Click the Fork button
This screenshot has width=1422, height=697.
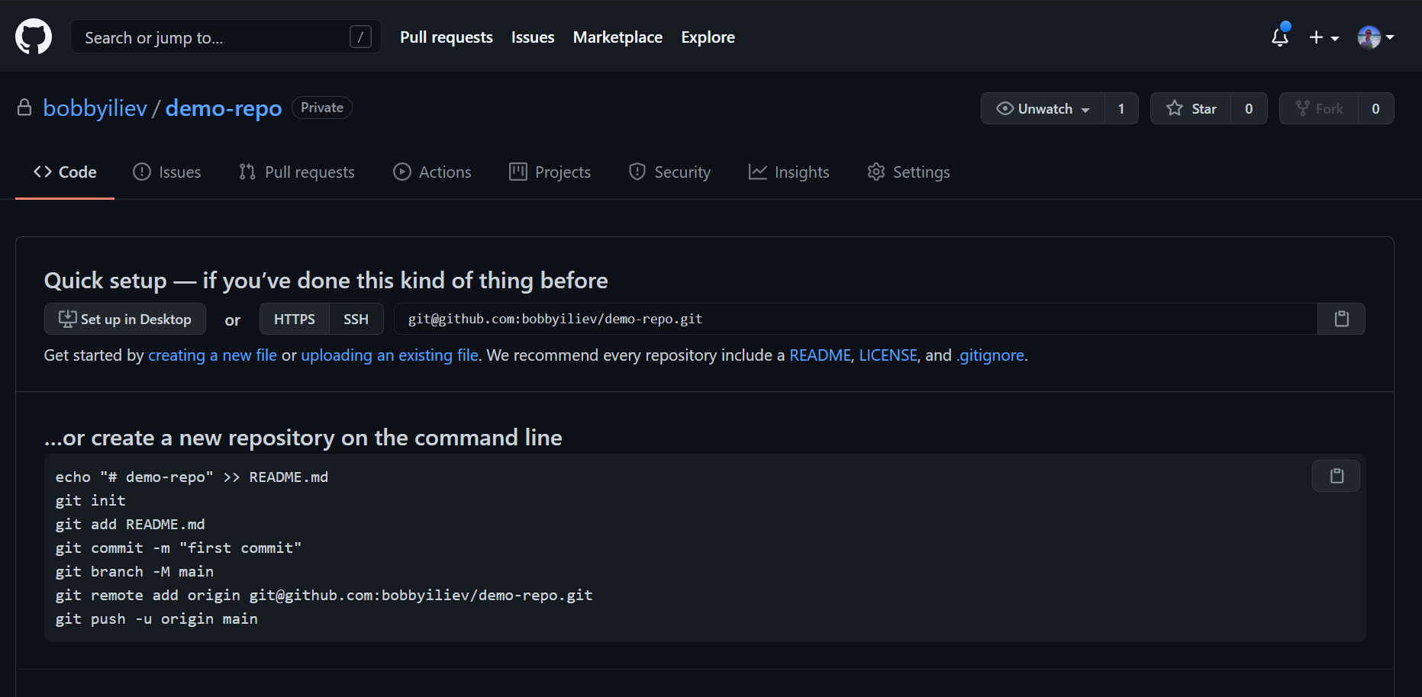pos(1319,108)
